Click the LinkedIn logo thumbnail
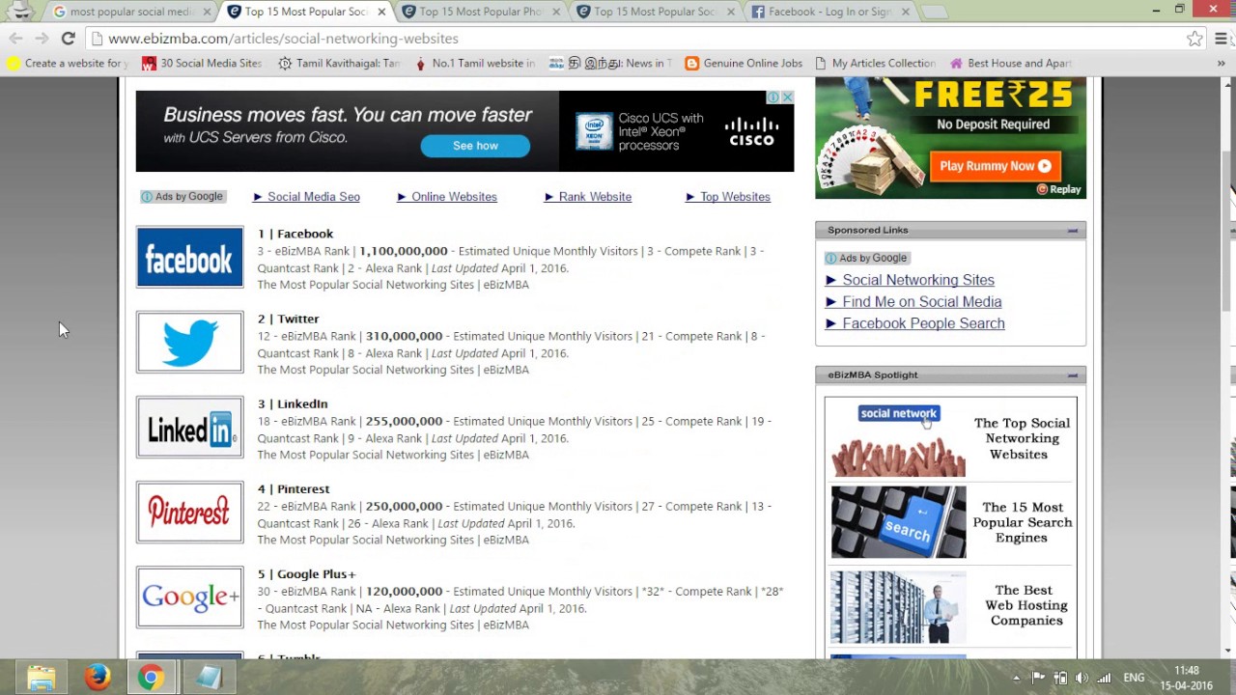The height and width of the screenshot is (695, 1236). (189, 427)
